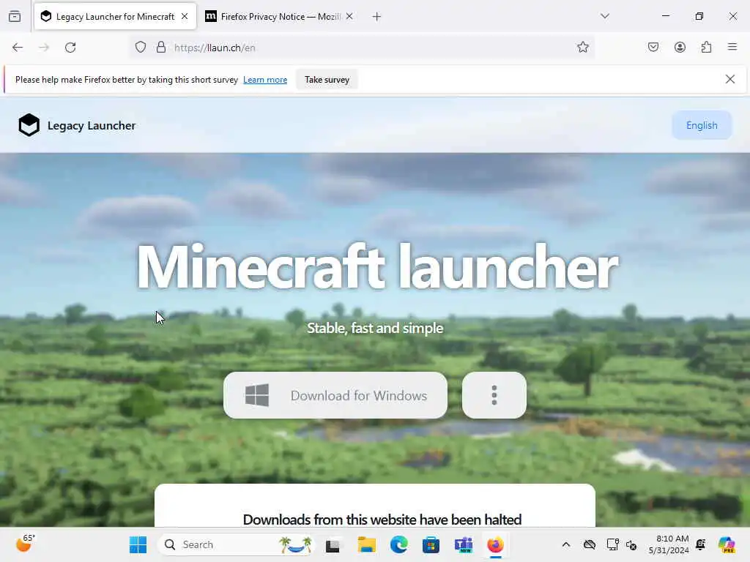Reload the current page
Image resolution: width=750 pixels, height=562 pixels.
point(70,48)
